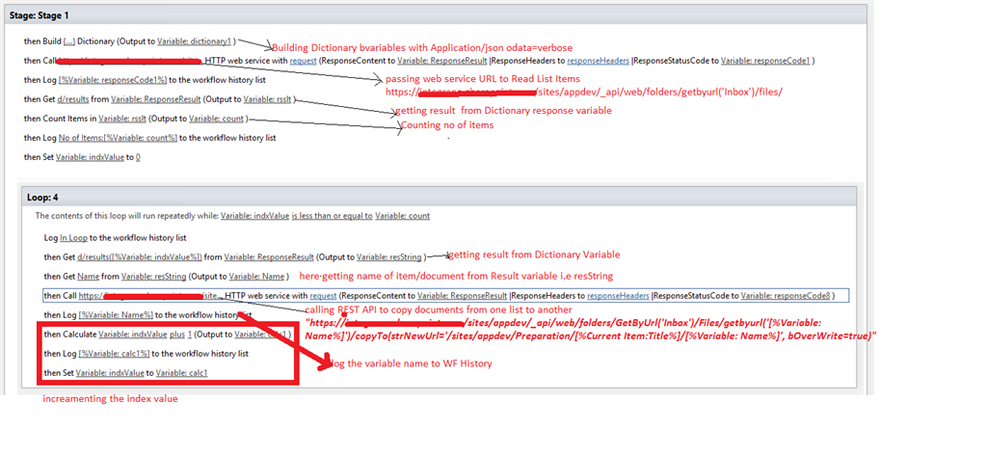Viewport: 986px width, 455px height.
Task: Open the https URL link in the loop Call action
Action: click(150, 295)
